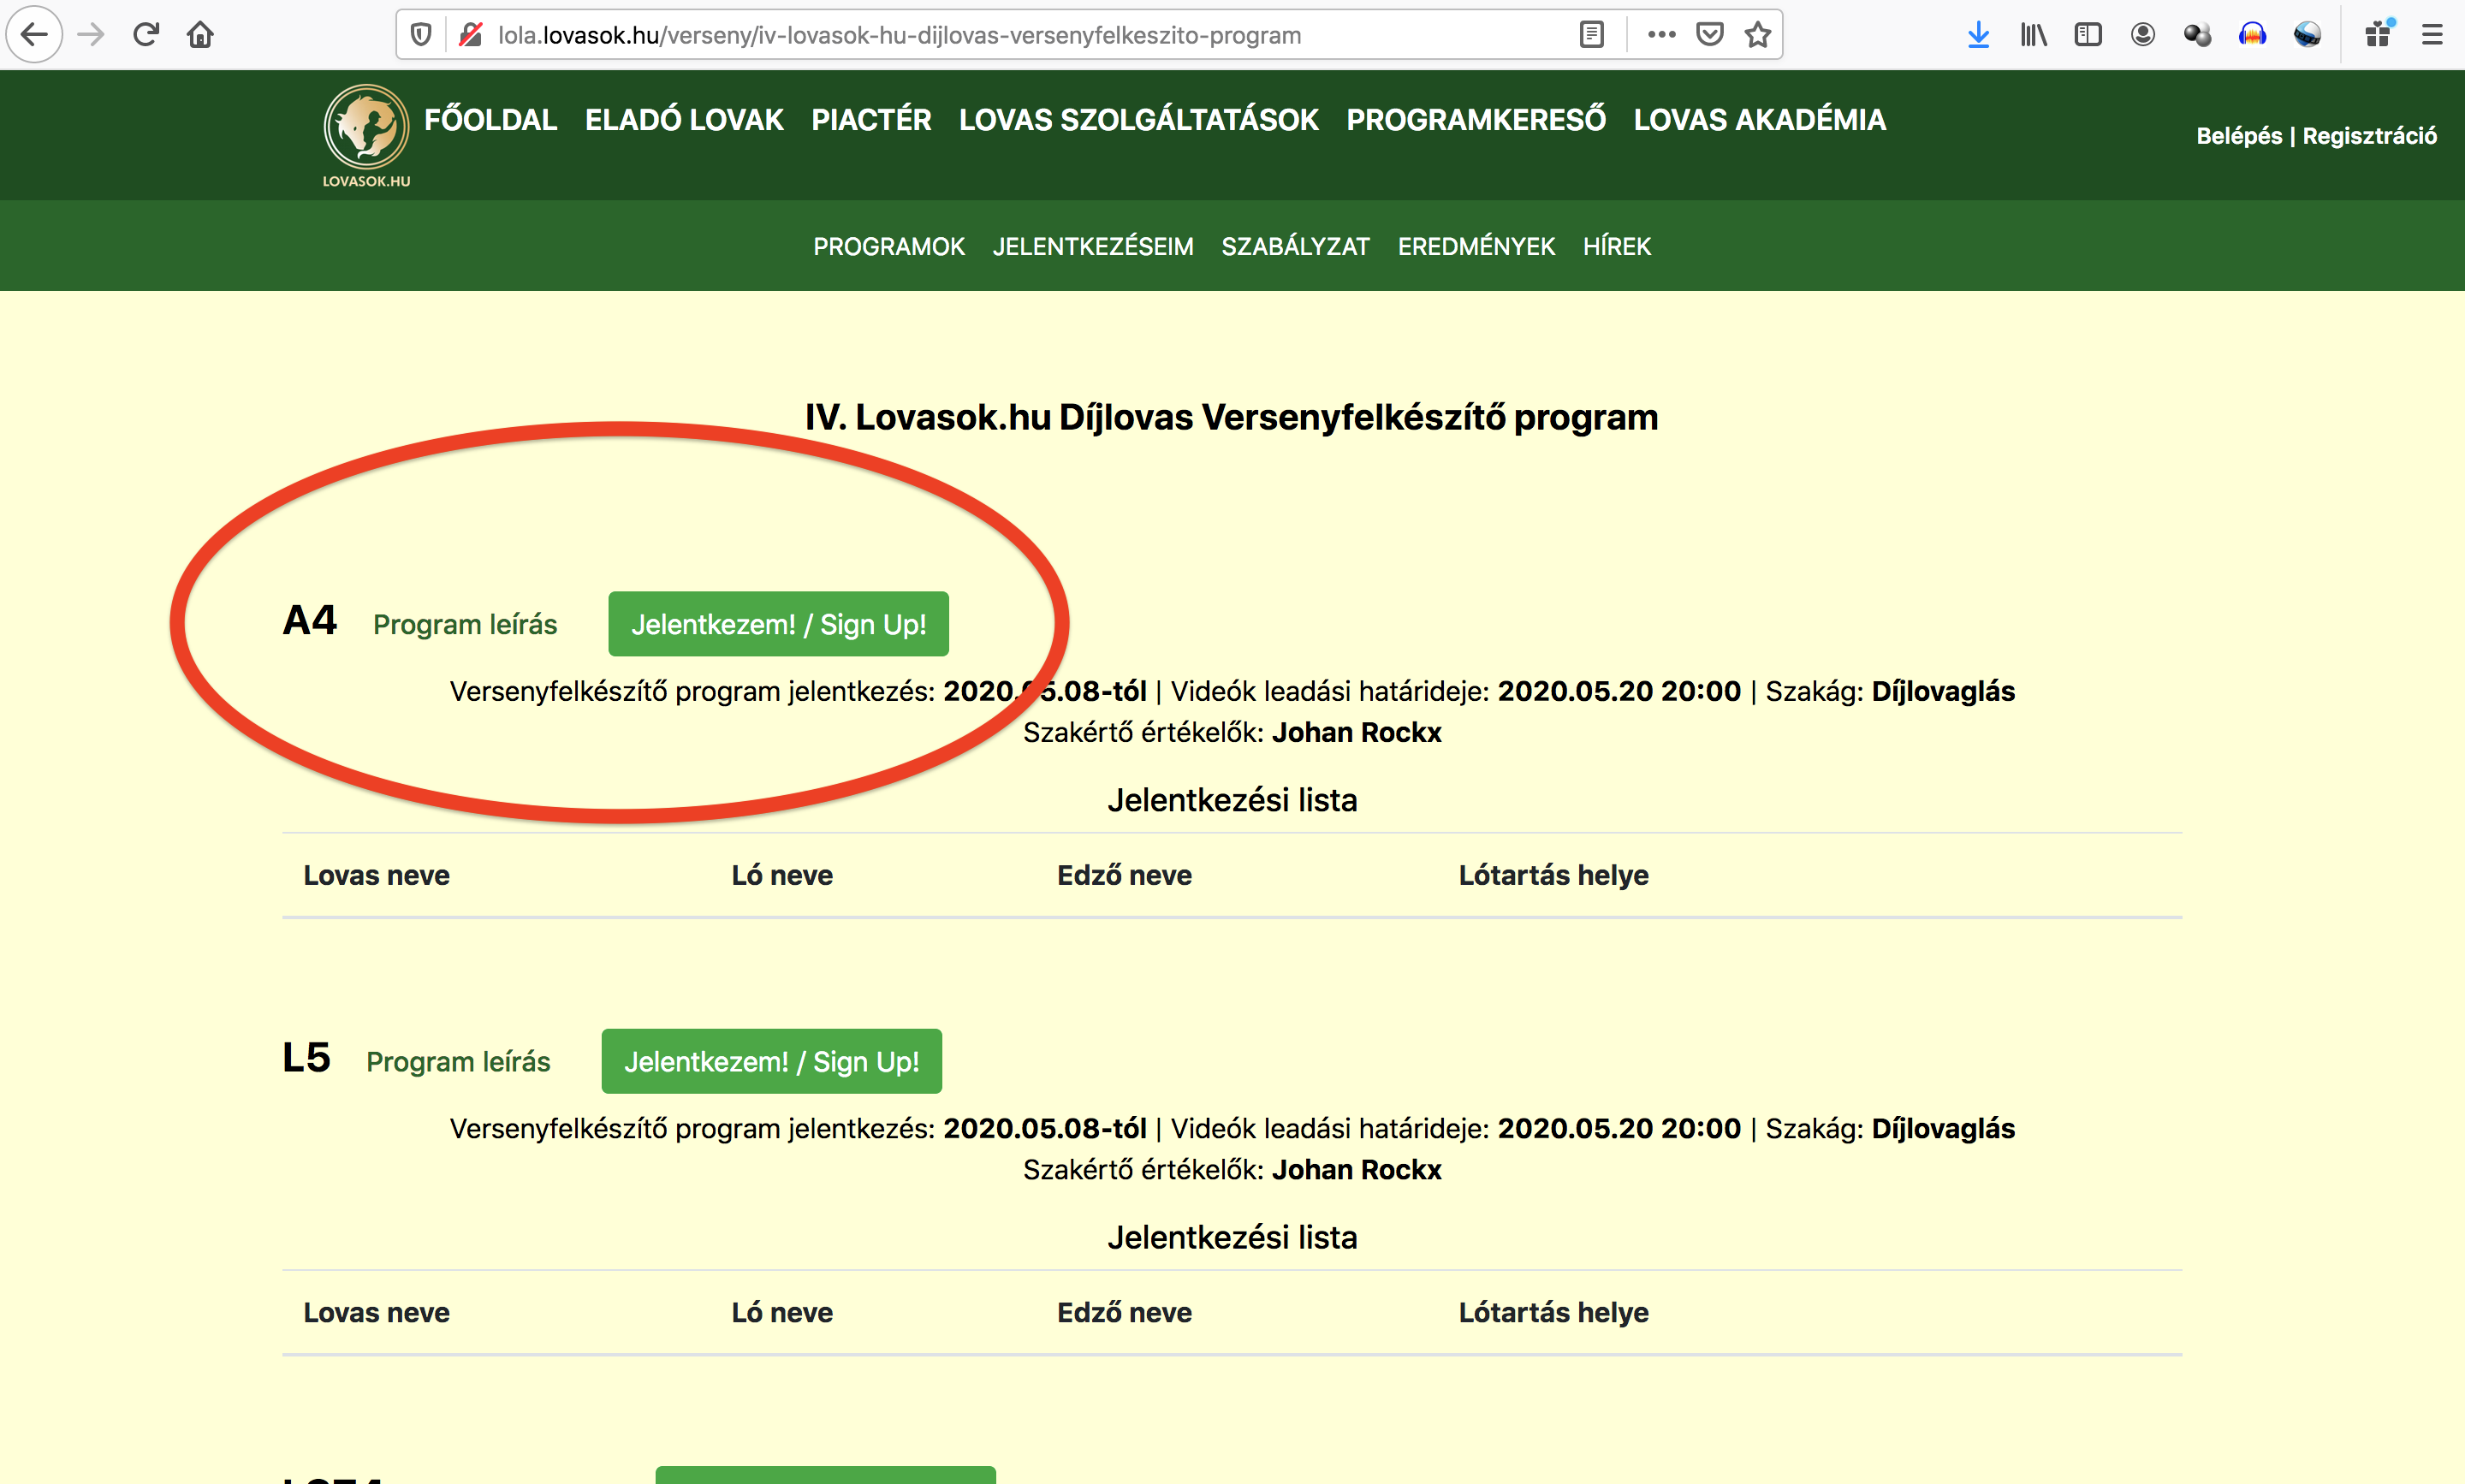
Task: Switch to HÍREK tab
Action: (x=1617, y=246)
